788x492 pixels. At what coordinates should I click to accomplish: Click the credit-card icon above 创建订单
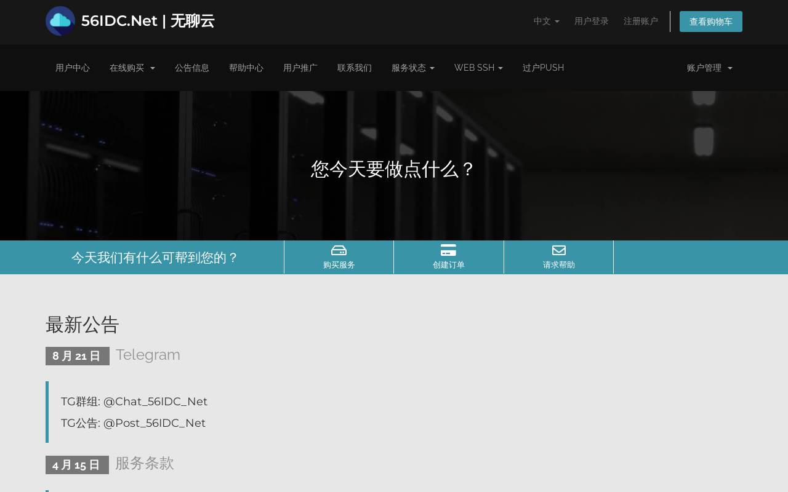coord(448,250)
